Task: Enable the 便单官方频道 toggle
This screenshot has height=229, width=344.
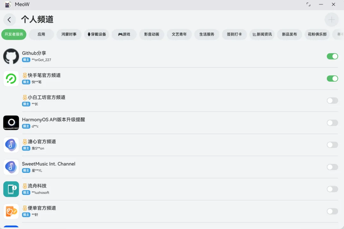Action: [332, 211]
